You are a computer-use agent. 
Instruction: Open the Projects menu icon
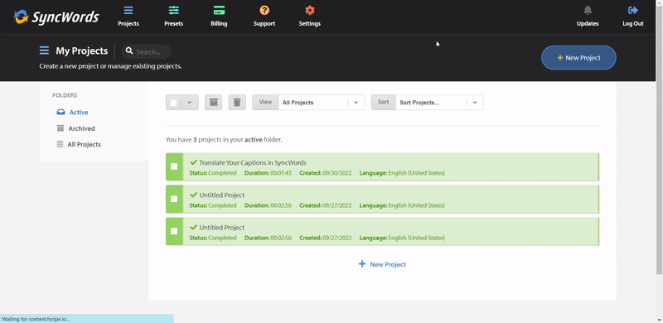coord(128,11)
